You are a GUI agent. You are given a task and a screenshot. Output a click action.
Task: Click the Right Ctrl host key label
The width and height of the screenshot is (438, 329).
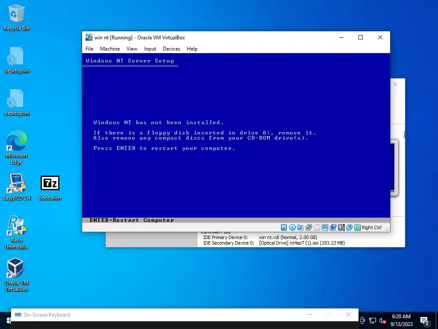tap(372, 228)
